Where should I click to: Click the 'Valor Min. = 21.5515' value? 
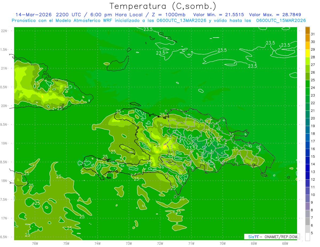[218, 15]
